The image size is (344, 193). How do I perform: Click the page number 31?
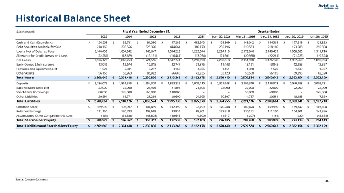(x=327, y=181)
